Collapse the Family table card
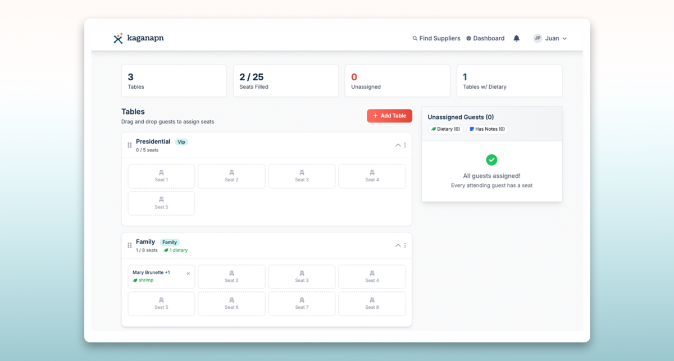Image resolution: width=674 pixels, height=361 pixels. [x=398, y=245]
